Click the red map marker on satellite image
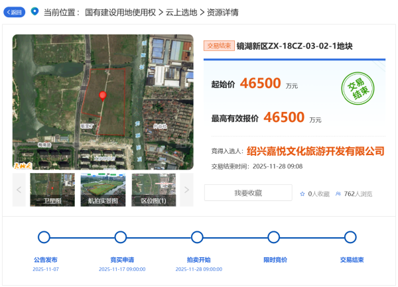 102,97
